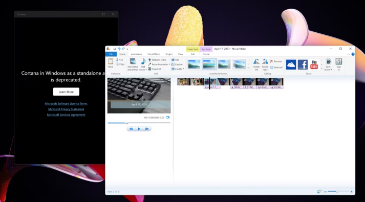This screenshot has height=202, width=365.
Task: Open the Add music dropdown arrow
Action: click(146, 70)
